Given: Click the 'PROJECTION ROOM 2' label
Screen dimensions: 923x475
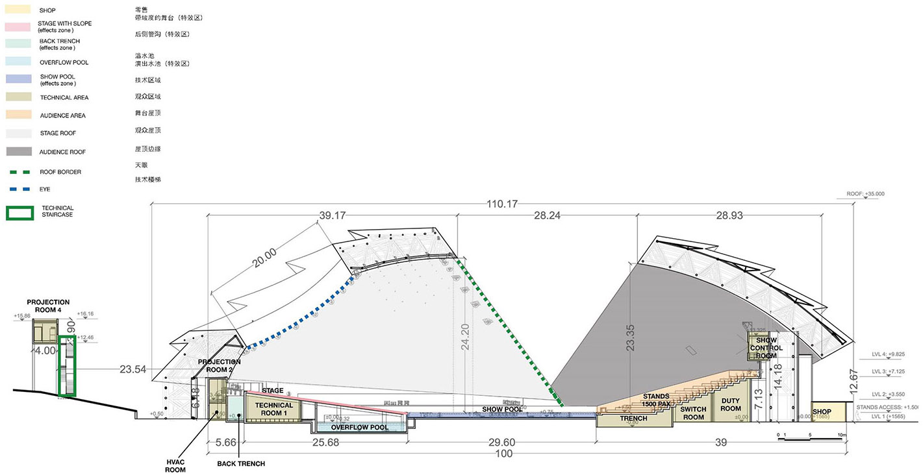Looking at the screenshot, I should coord(219,365).
